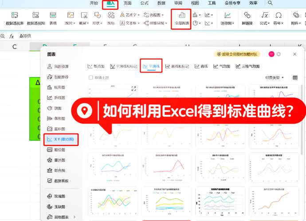Open the 会员专享 ribbon tab
Screen dimensions: 306x221
coord(232,3)
